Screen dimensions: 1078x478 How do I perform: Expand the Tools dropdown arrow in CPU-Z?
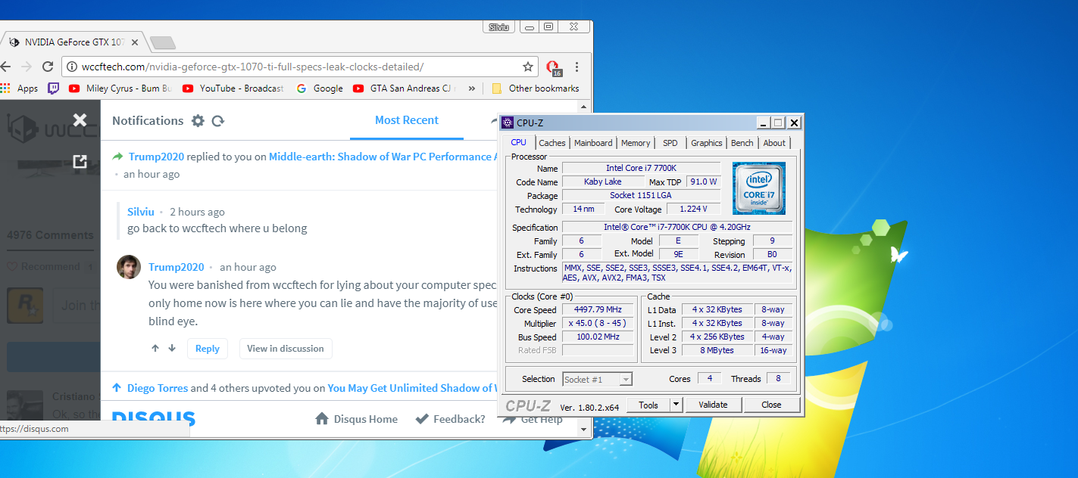point(676,405)
